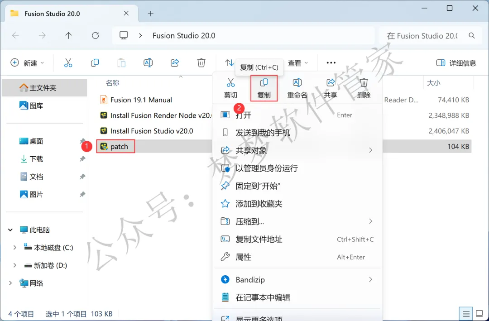
Task: Sort by the 大小 column header
Action: (433, 83)
